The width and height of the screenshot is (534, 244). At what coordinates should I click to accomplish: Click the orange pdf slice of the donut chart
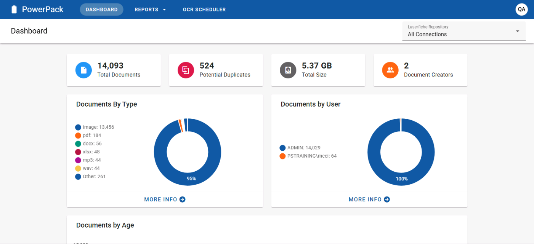(180, 126)
